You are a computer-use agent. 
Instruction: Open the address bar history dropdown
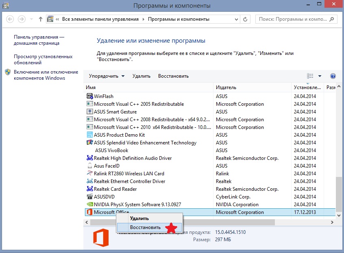(236, 19)
